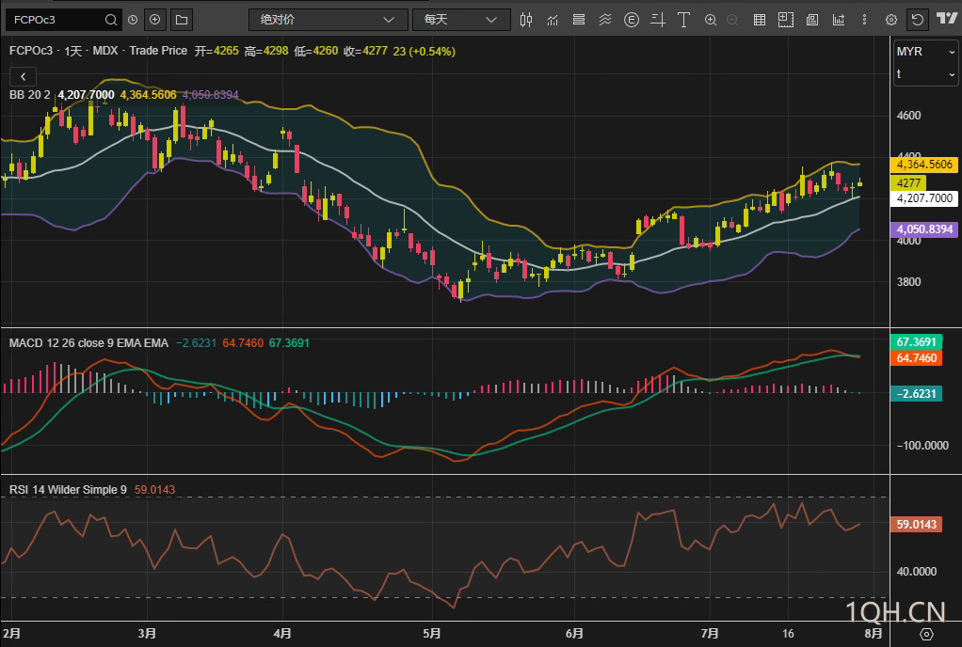The width and height of the screenshot is (962, 647).
Task: Click the BB 20 2 indicator label
Action: pyautogui.click(x=29, y=94)
